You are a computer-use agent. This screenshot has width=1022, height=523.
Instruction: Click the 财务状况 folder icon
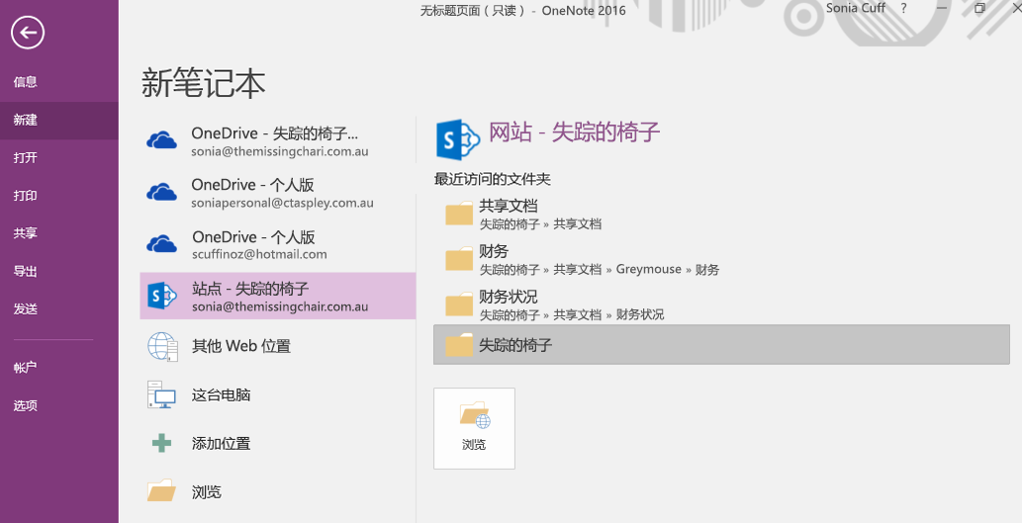pyautogui.click(x=459, y=305)
